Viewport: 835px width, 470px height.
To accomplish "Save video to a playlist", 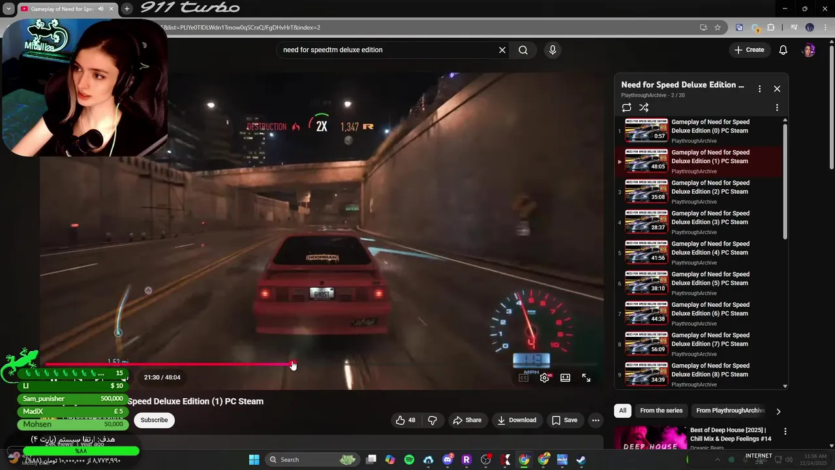I will tap(564, 420).
